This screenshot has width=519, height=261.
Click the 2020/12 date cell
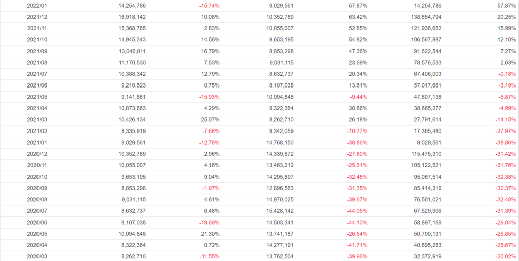[x=37, y=154]
